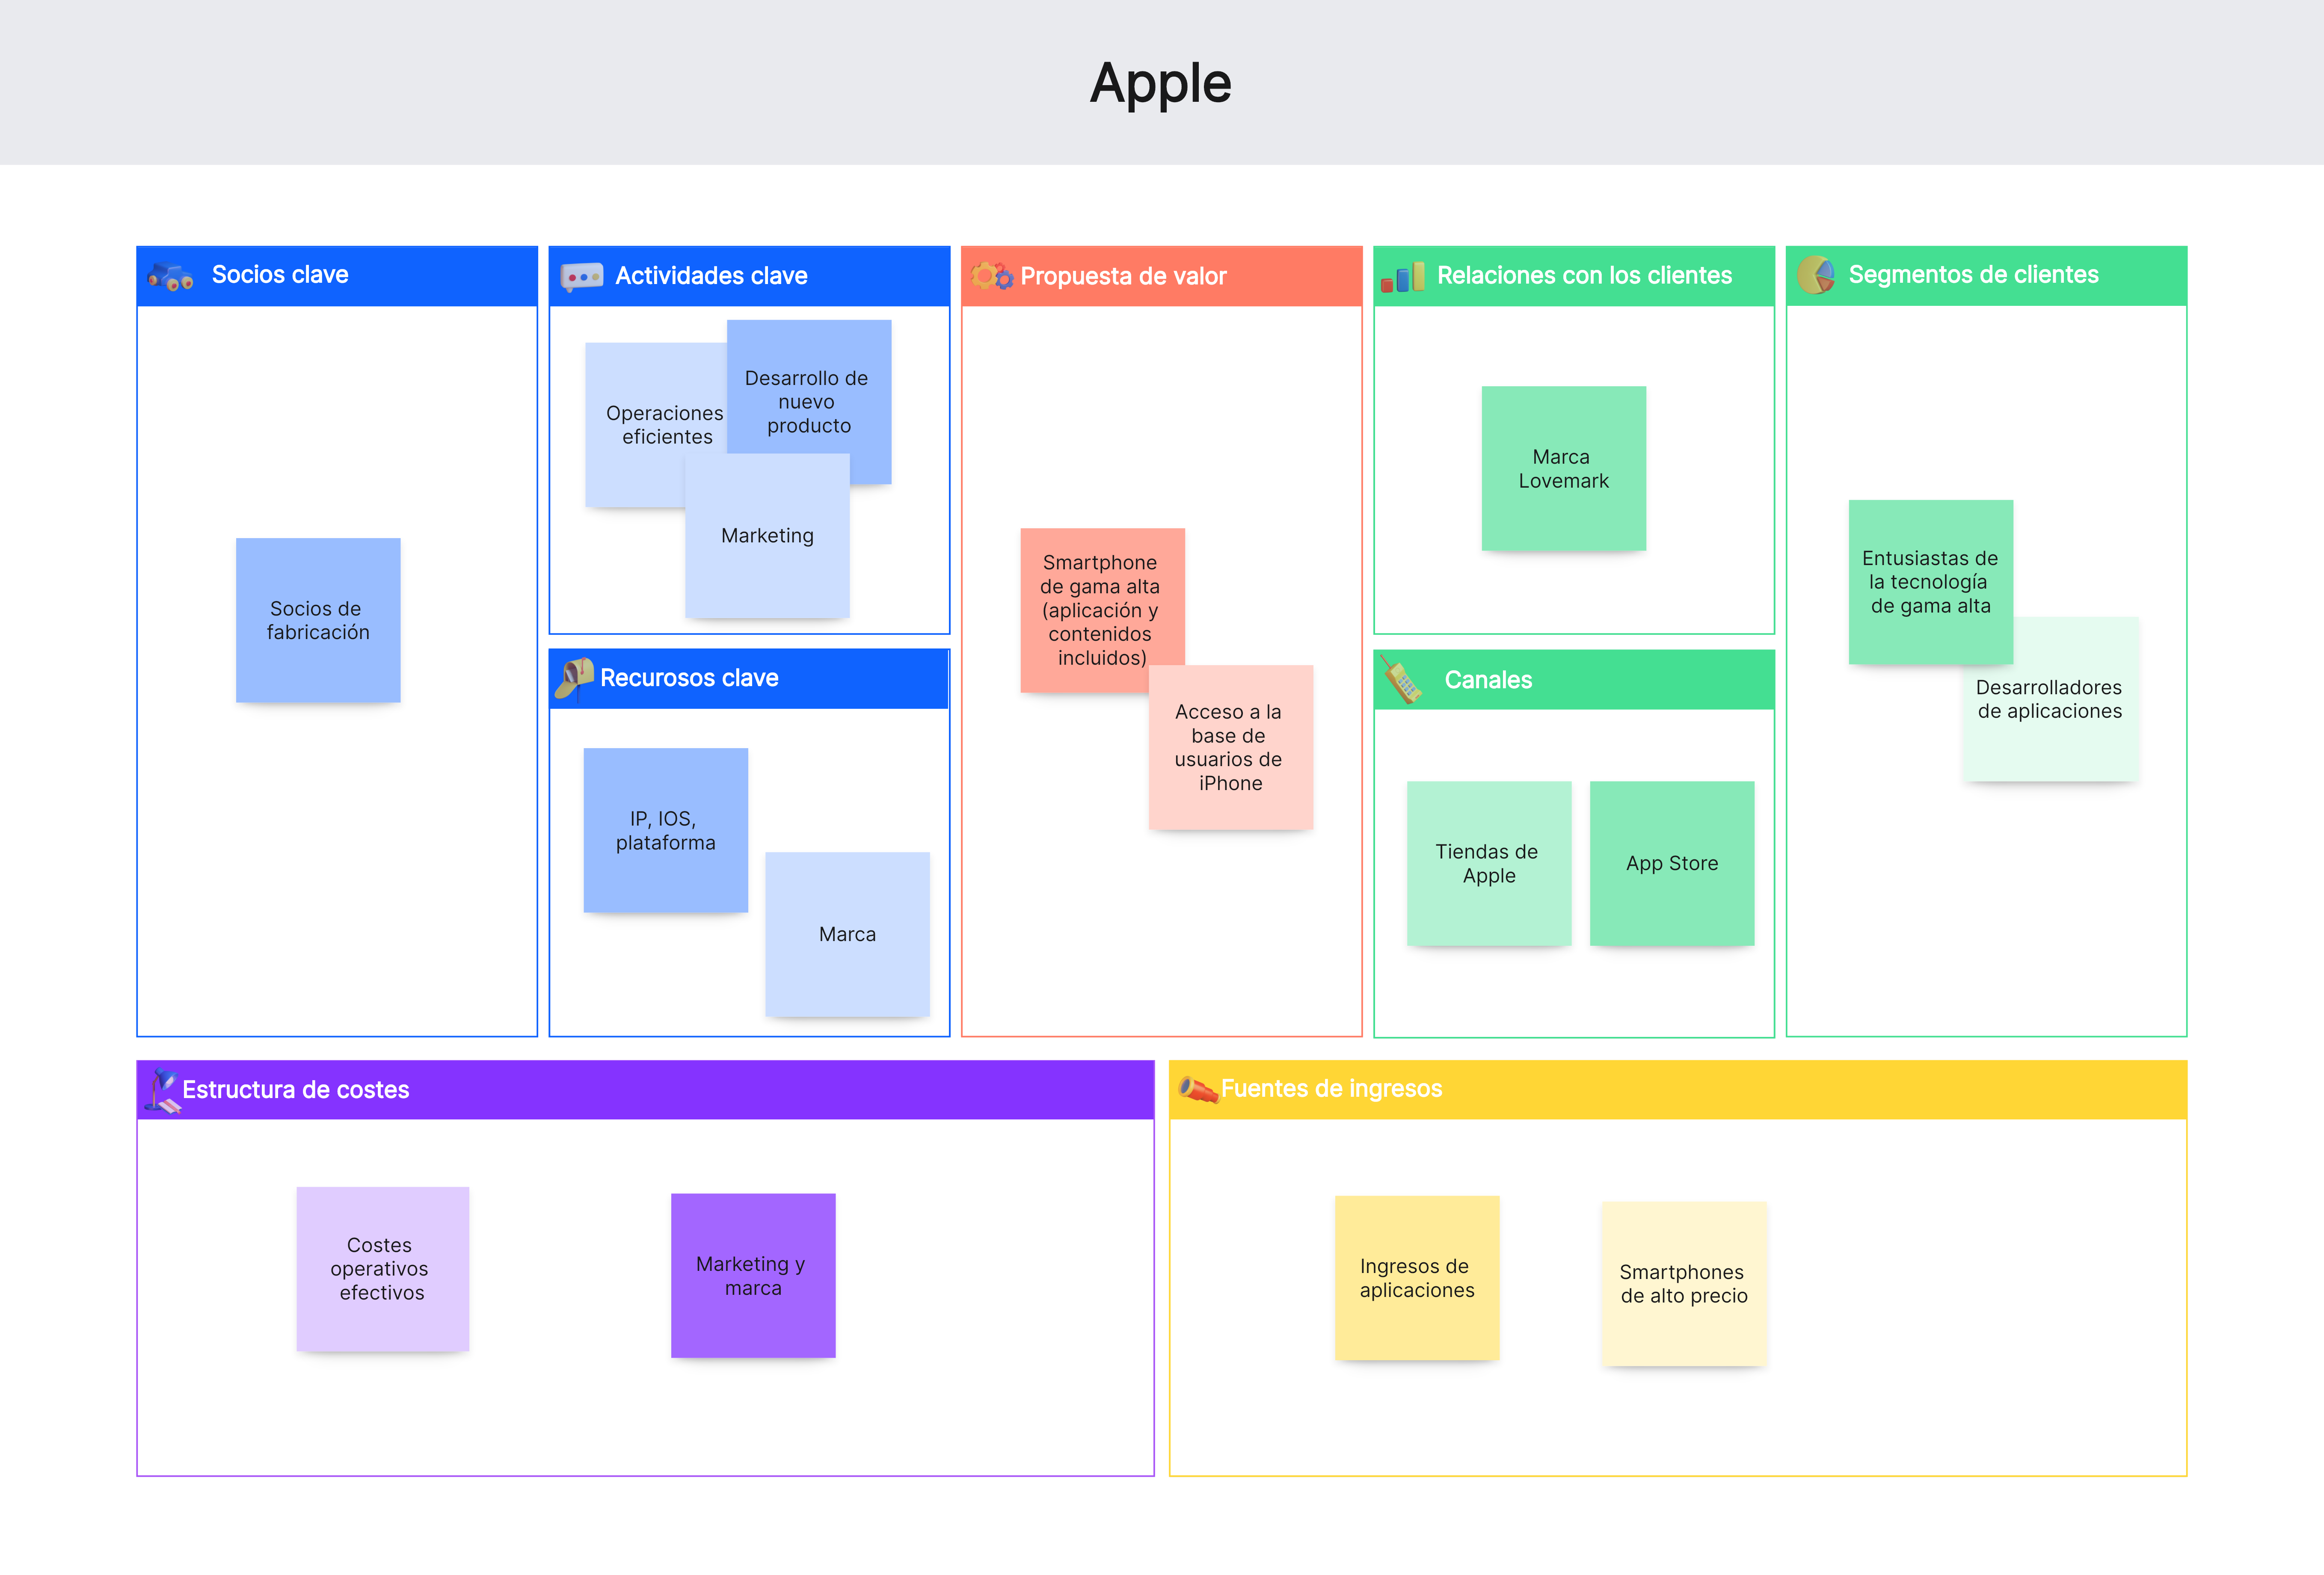Select the Entusiastas de la tecnología note
This screenshot has height=1575, width=2324.
(1931, 582)
